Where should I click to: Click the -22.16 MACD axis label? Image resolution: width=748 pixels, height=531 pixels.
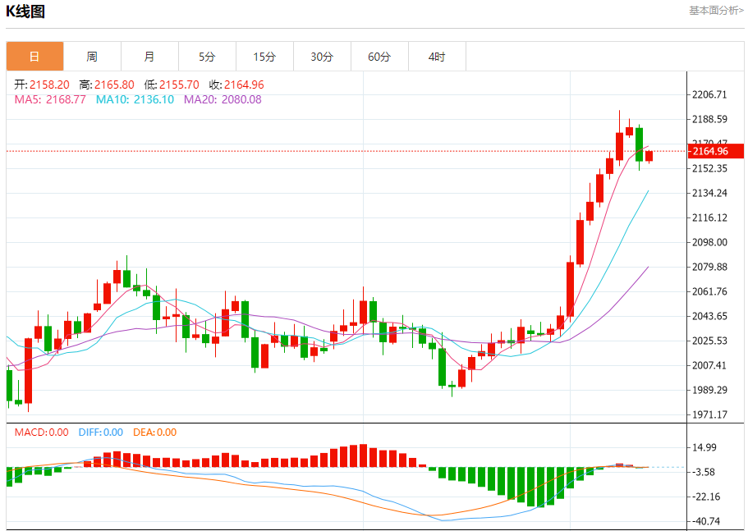[x=708, y=497]
